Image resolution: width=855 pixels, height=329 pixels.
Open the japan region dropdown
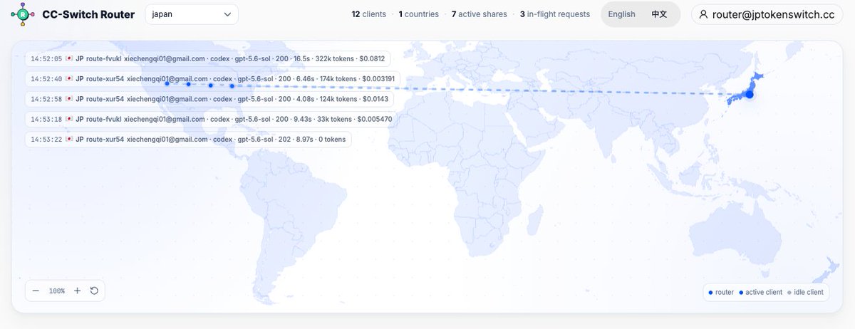pos(192,14)
